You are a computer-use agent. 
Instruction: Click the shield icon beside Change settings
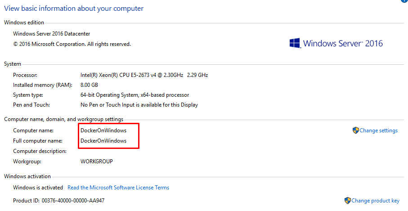tap(355, 130)
